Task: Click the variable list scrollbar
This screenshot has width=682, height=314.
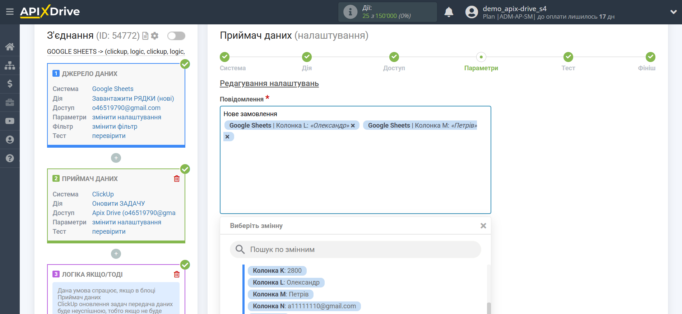Action: [489, 308]
